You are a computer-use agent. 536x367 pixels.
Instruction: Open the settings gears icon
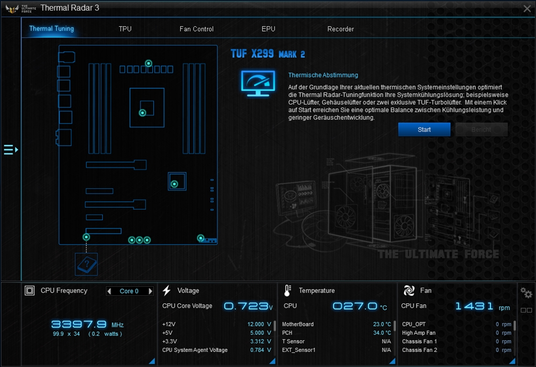[526, 293]
